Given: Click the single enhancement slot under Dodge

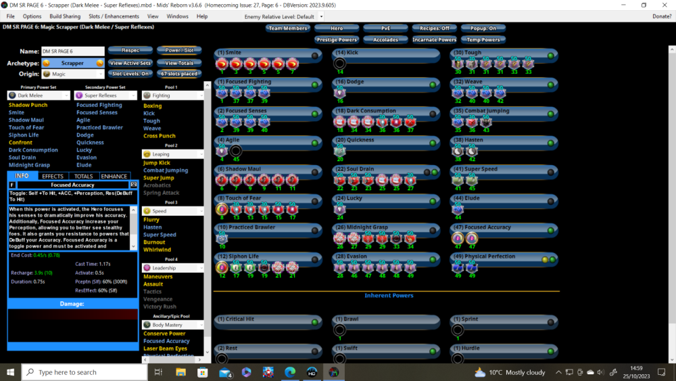Looking at the screenshot, I should tap(340, 93).
